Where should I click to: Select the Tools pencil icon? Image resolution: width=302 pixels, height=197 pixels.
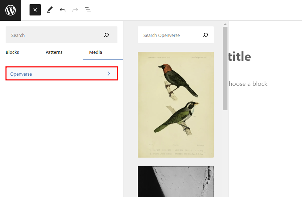50,10
